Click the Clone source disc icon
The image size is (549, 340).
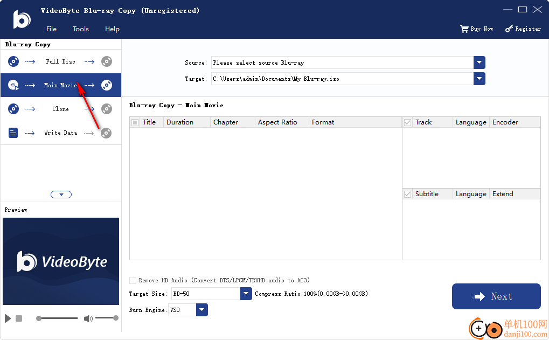pyautogui.click(x=13, y=109)
